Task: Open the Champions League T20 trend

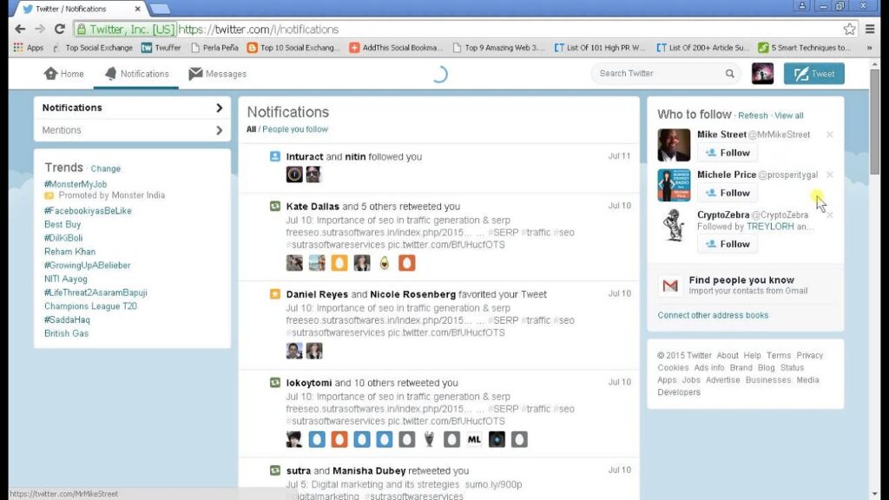Action: point(90,306)
